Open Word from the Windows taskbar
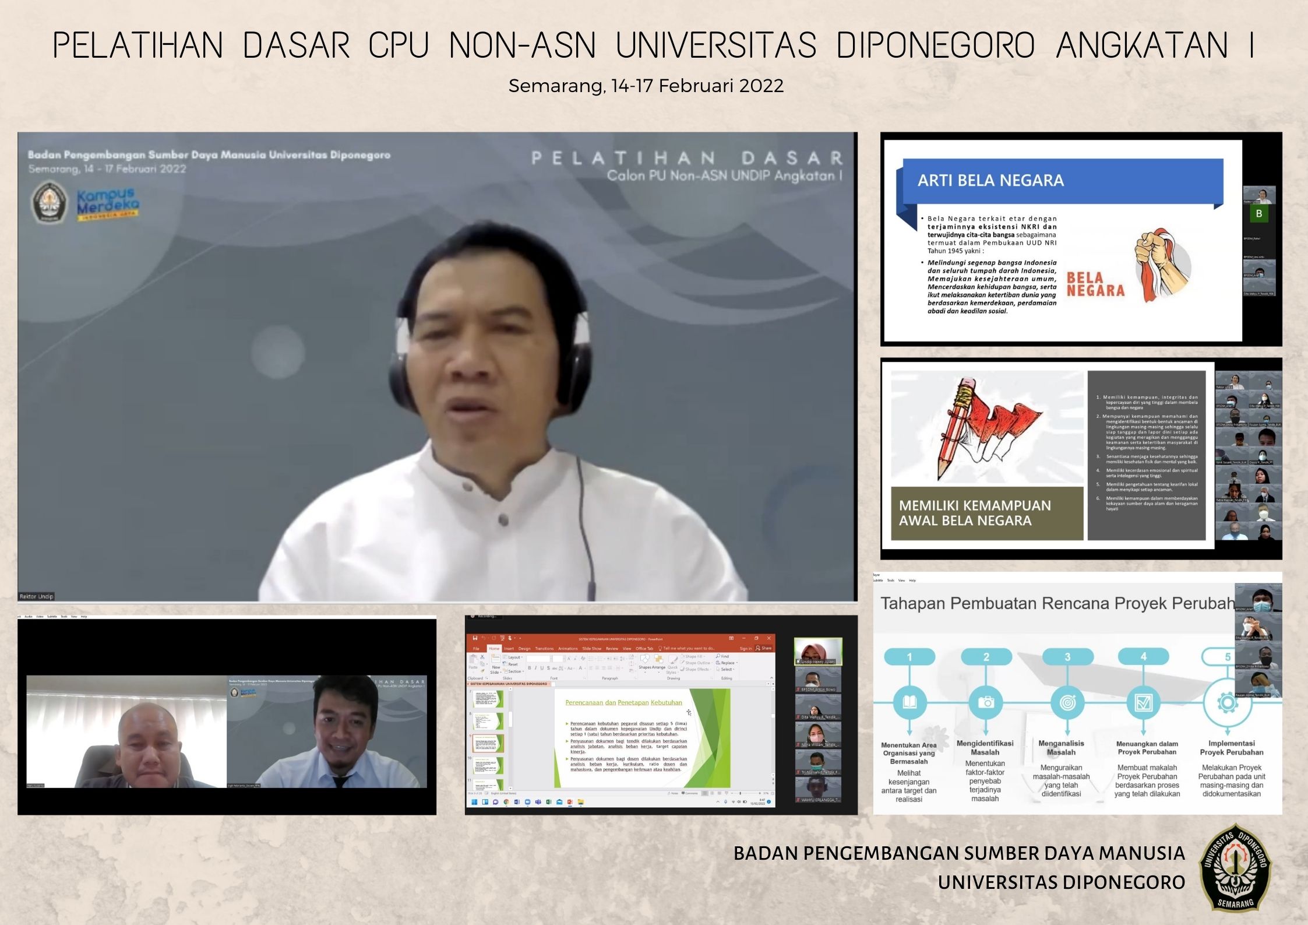 pos(517,802)
